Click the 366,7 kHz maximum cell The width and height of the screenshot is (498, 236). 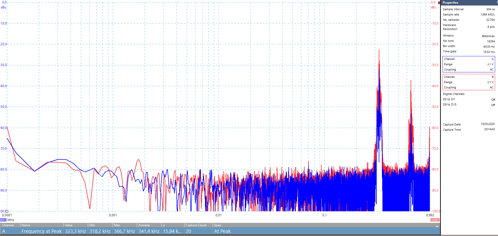(124, 231)
